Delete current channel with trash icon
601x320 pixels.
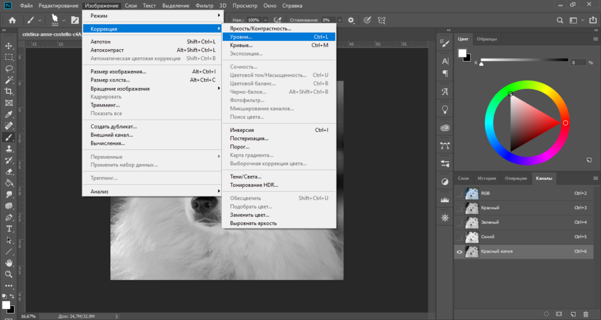click(x=585, y=314)
